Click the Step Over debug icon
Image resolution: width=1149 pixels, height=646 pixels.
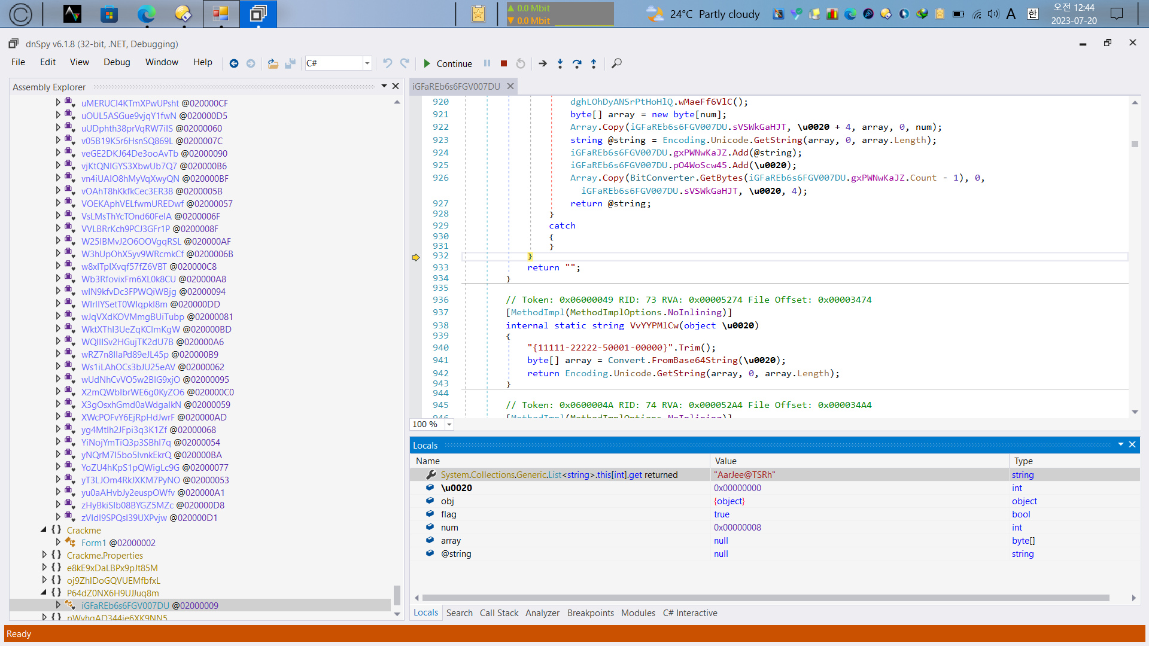pos(577,63)
